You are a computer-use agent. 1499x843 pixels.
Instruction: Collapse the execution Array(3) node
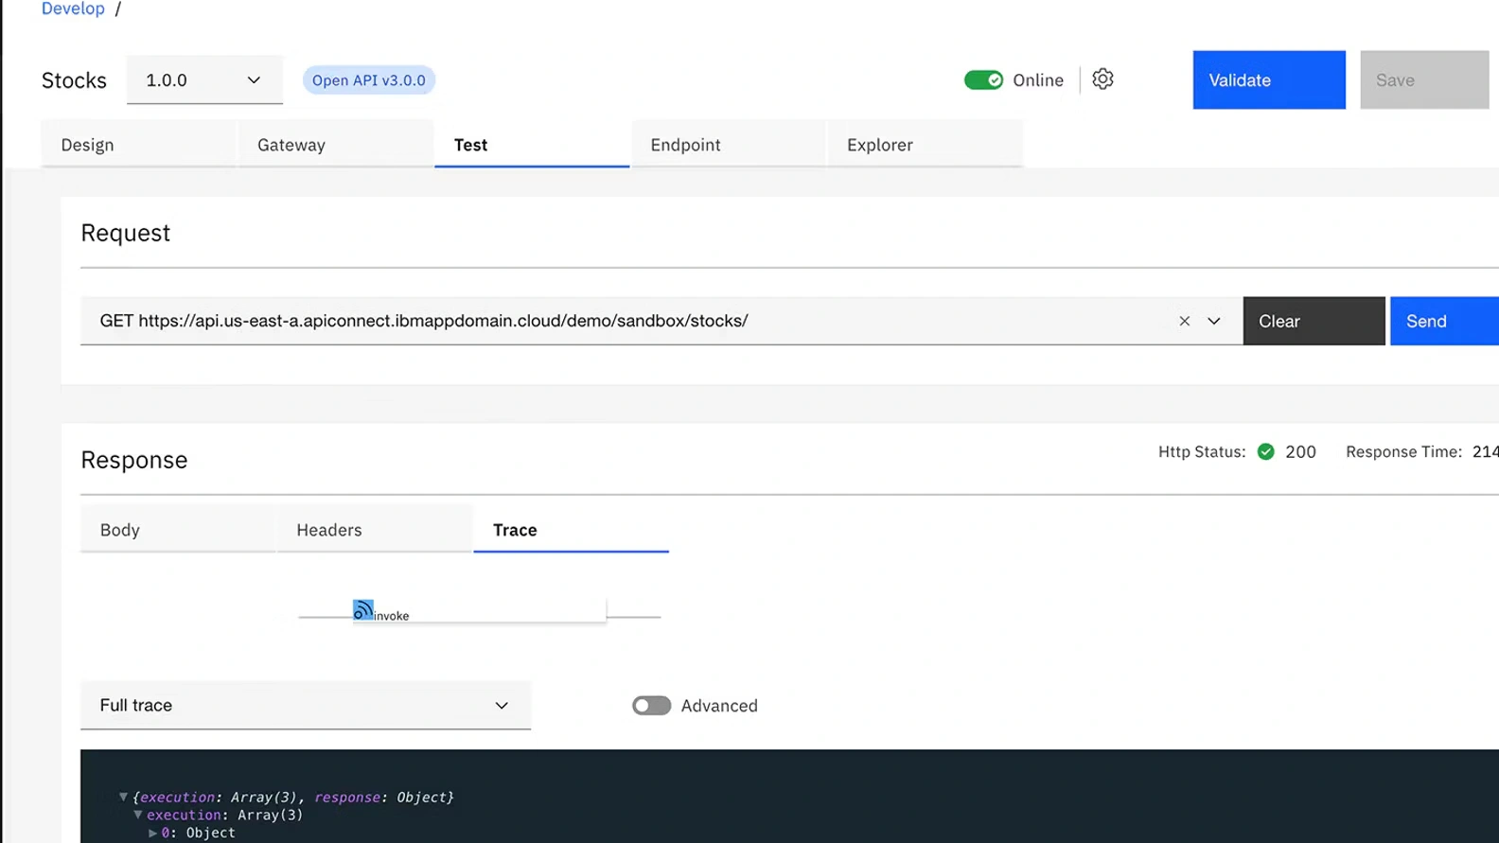pyautogui.click(x=138, y=815)
